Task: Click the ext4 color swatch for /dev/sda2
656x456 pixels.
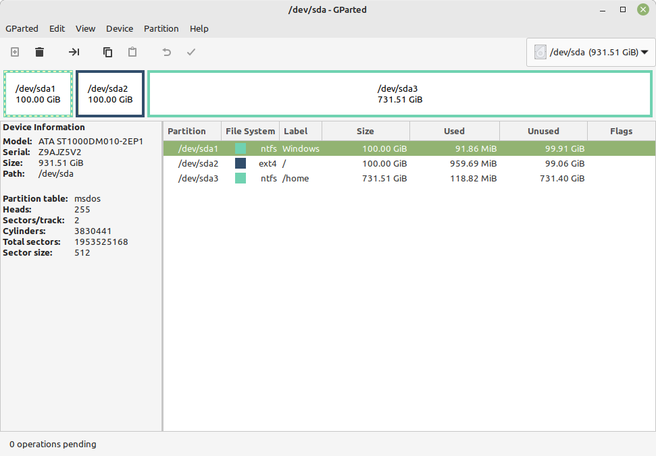Action: coord(241,163)
